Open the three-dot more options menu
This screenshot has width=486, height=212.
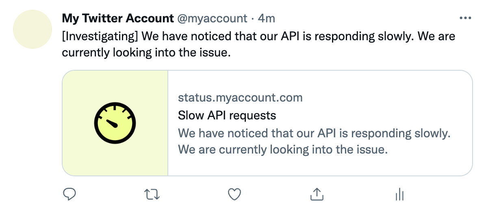465,18
